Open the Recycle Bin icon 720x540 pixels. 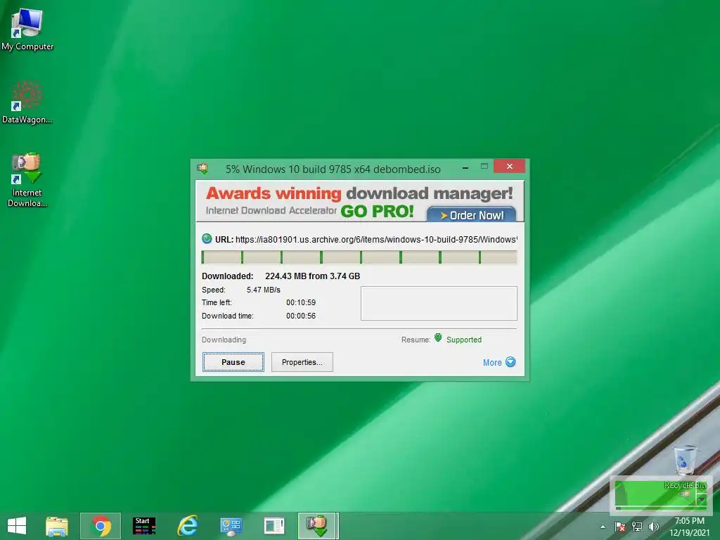click(685, 461)
